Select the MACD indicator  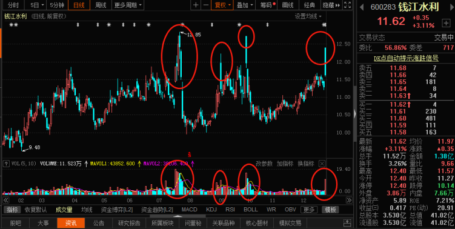[x=189, y=210]
